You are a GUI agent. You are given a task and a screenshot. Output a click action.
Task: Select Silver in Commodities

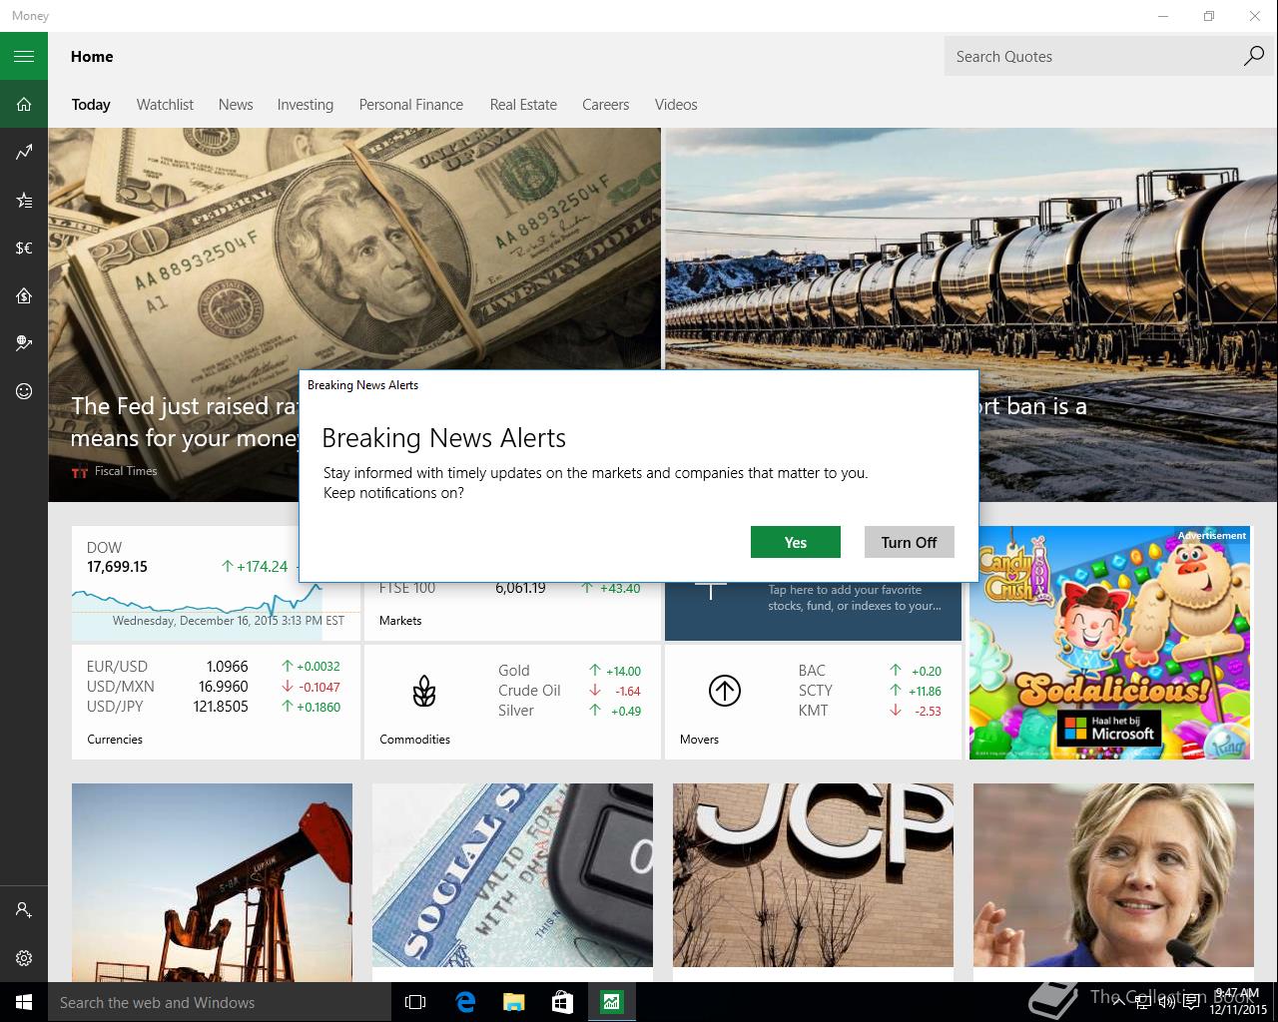point(570,711)
